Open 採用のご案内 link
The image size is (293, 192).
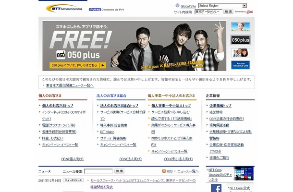coord(219,158)
